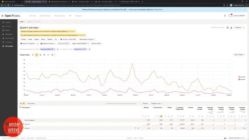Toggle the мужской series in the chart legend
The height and width of the screenshot is (140, 249).
(x=242, y=77)
